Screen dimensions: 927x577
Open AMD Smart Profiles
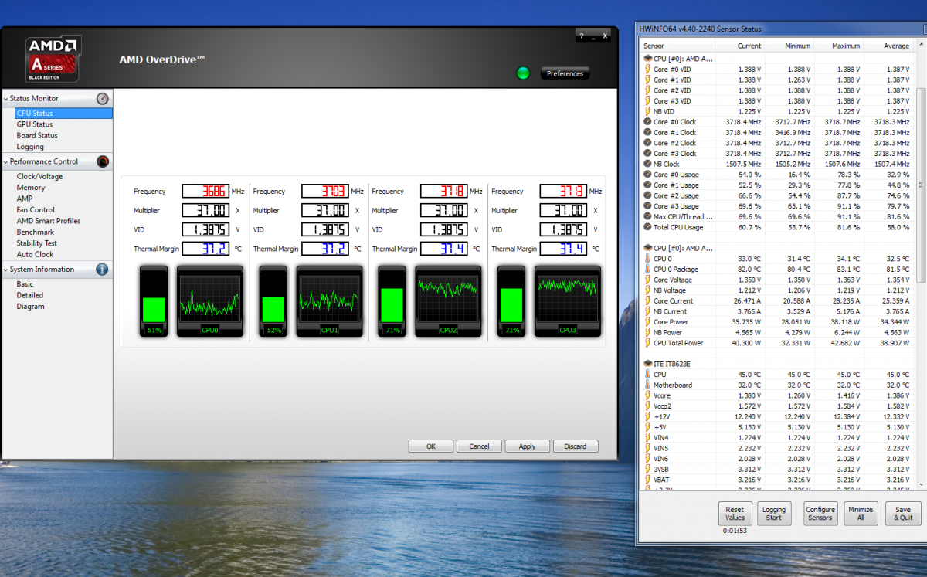point(48,221)
